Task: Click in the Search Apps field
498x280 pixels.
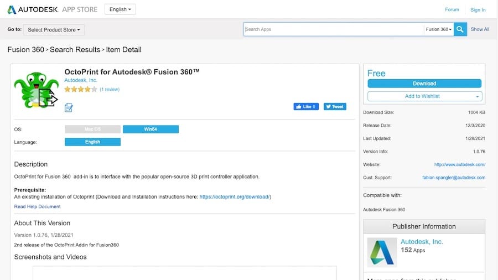Action: pos(334,29)
